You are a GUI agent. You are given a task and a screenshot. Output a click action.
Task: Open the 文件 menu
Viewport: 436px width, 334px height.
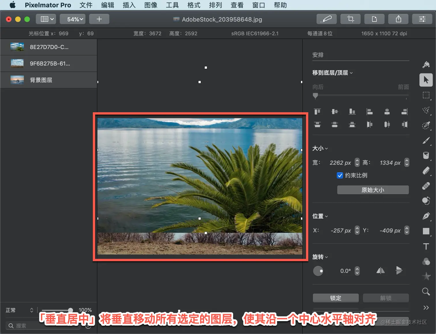[86, 5]
